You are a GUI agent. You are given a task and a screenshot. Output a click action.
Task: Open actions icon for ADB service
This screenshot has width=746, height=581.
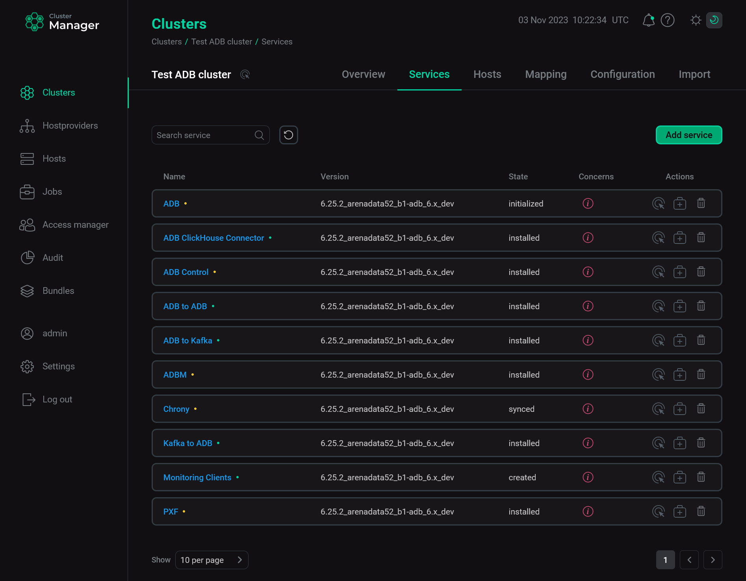click(659, 203)
